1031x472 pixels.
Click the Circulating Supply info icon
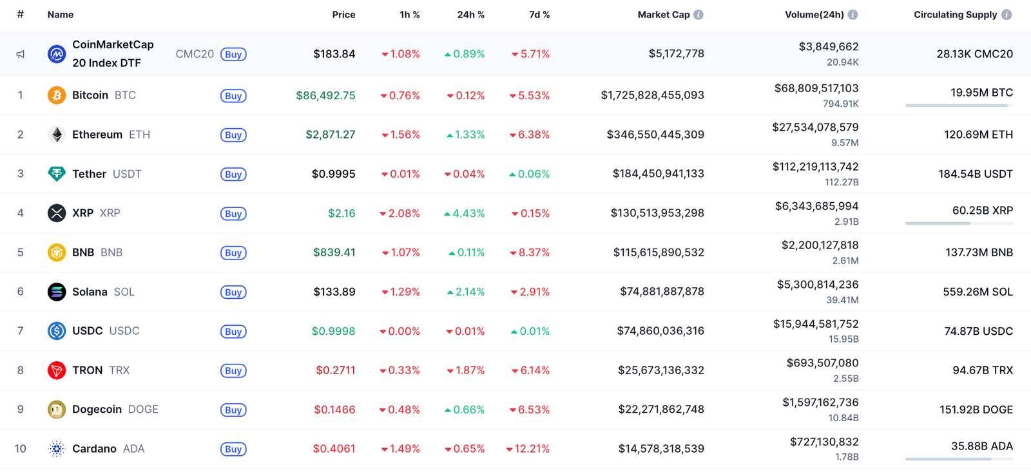click(x=1007, y=15)
